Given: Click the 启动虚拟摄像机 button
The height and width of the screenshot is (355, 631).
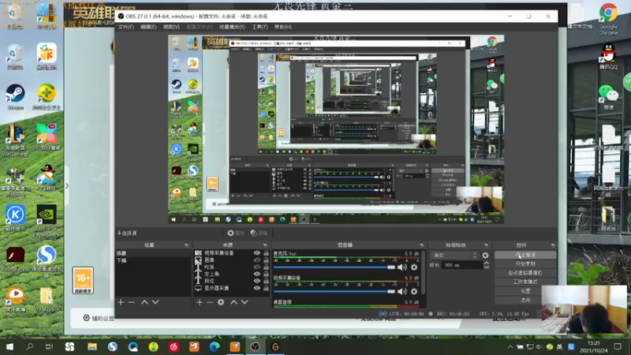Looking at the screenshot, I should click(525, 273).
